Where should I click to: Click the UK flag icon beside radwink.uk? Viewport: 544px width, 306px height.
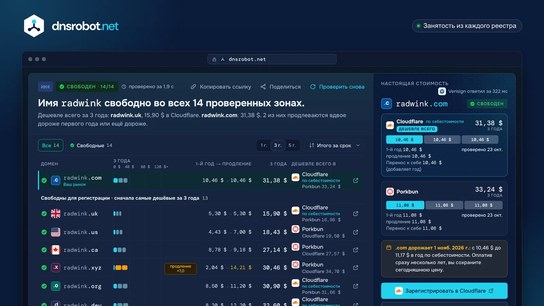pos(55,214)
